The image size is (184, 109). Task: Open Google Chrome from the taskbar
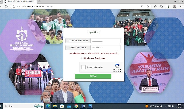[76, 106]
